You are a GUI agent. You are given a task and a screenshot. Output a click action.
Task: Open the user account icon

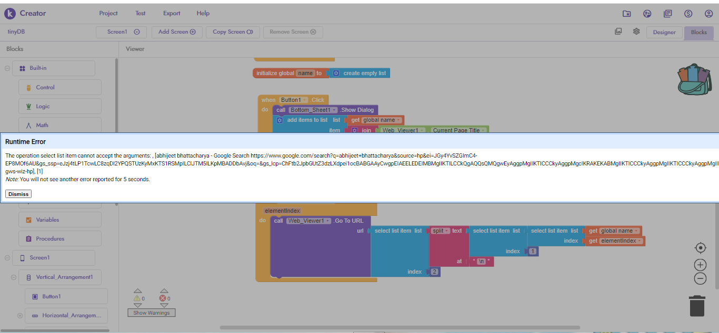pos(708,14)
